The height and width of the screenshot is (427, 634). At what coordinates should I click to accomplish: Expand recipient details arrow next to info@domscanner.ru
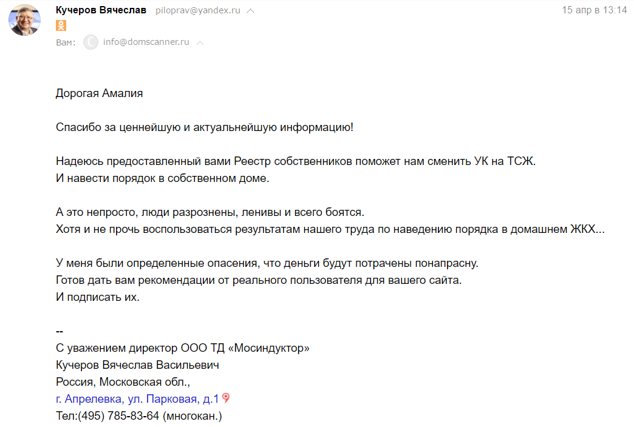(x=200, y=42)
